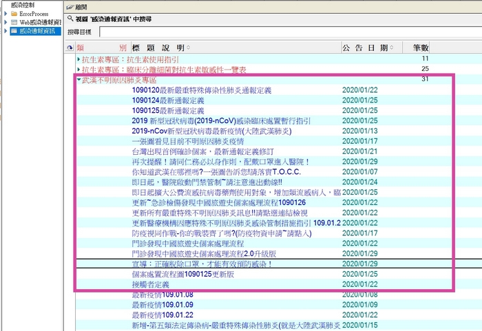Click date 2020/01/24 in 公告日期 column
This screenshot has height=331, width=482.
[x=360, y=182]
